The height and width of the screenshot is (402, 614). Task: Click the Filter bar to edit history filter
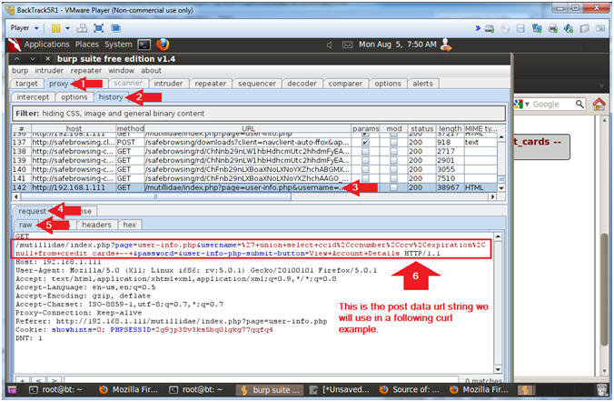click(x=259, y=114)
